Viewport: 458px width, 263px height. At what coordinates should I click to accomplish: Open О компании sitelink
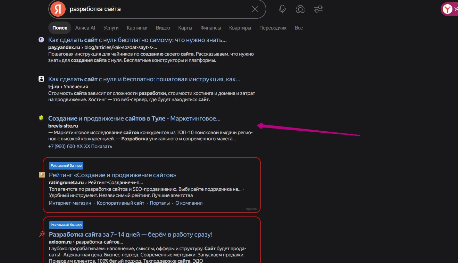tap(189, 203)
